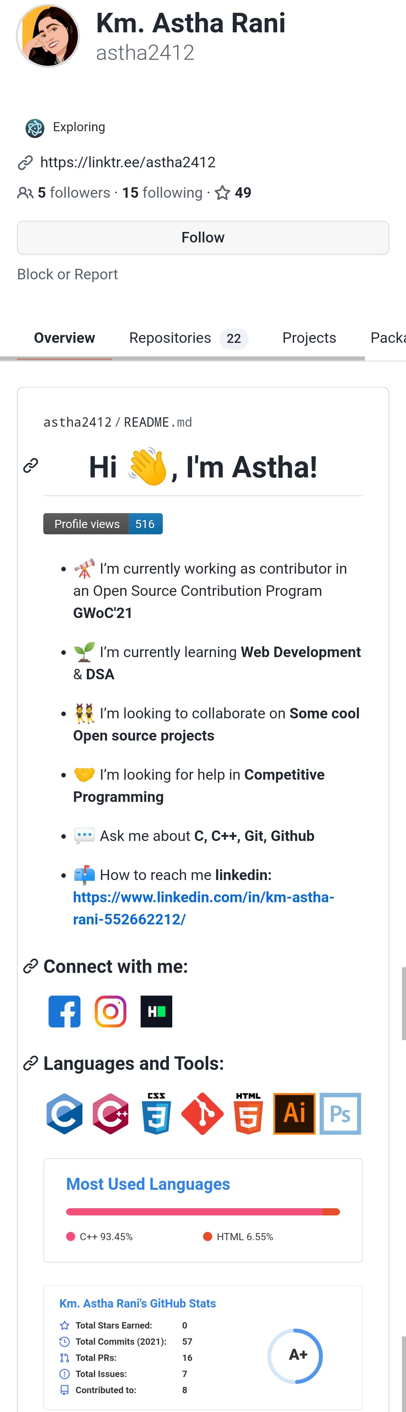Image resolution: width=406 pixels, height=1412 pixels.
Task: Click the C++ language logo
Action: click(x=111, y=1113)
